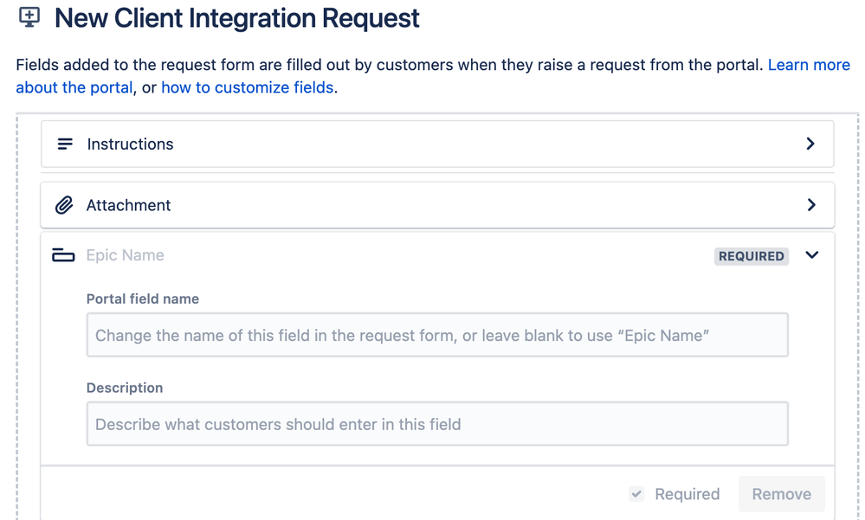
Task: Toggle the Required checkbox
Action: [x=636, y=494]
